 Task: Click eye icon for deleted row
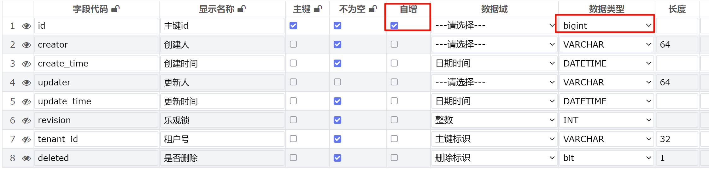click(x=26, y=158)
